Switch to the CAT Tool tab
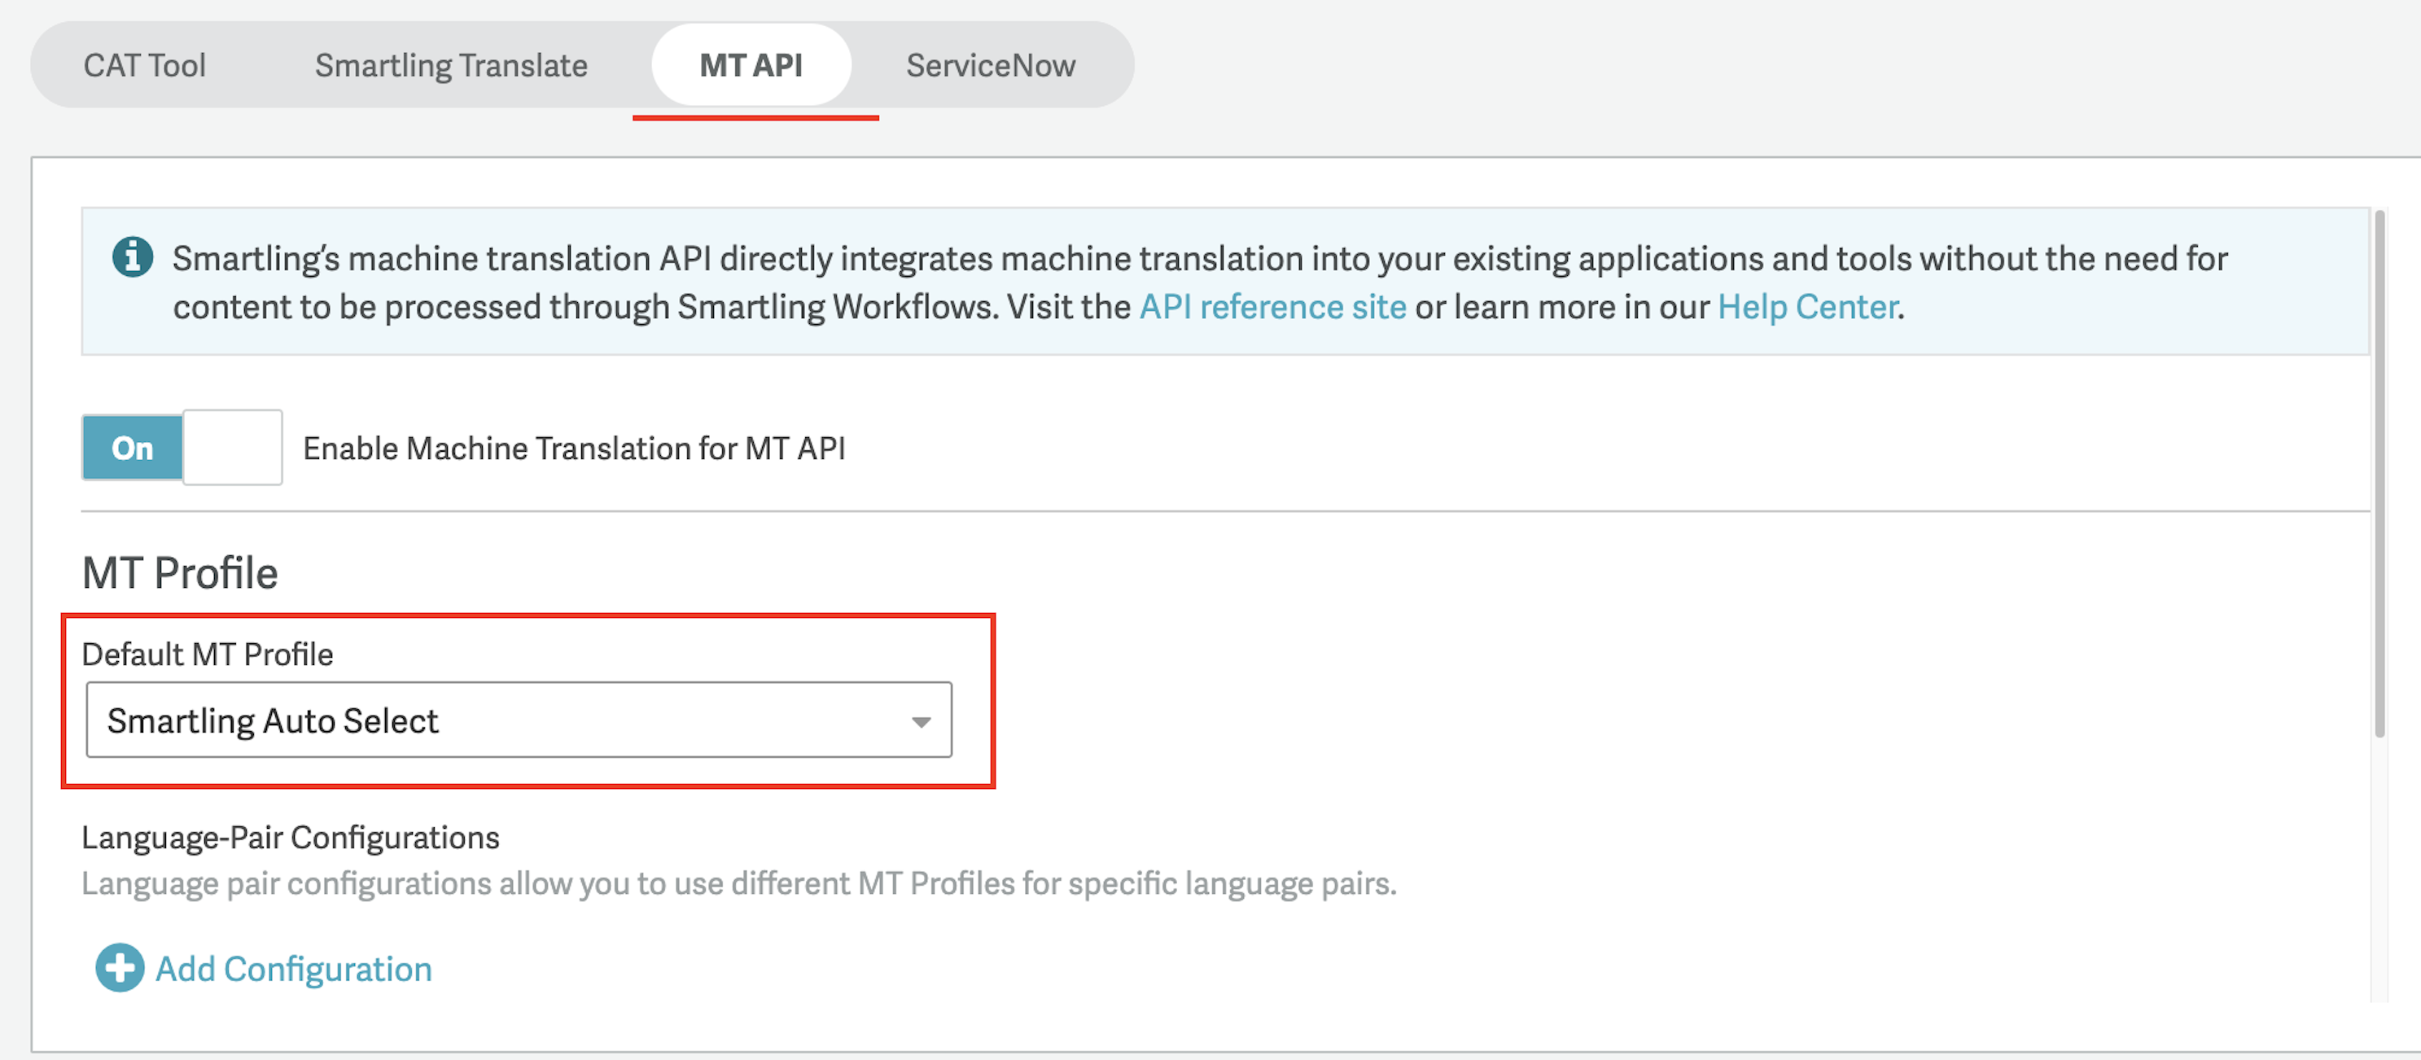The width and height of the screenshot is (2421, 1060). point(145,66)
